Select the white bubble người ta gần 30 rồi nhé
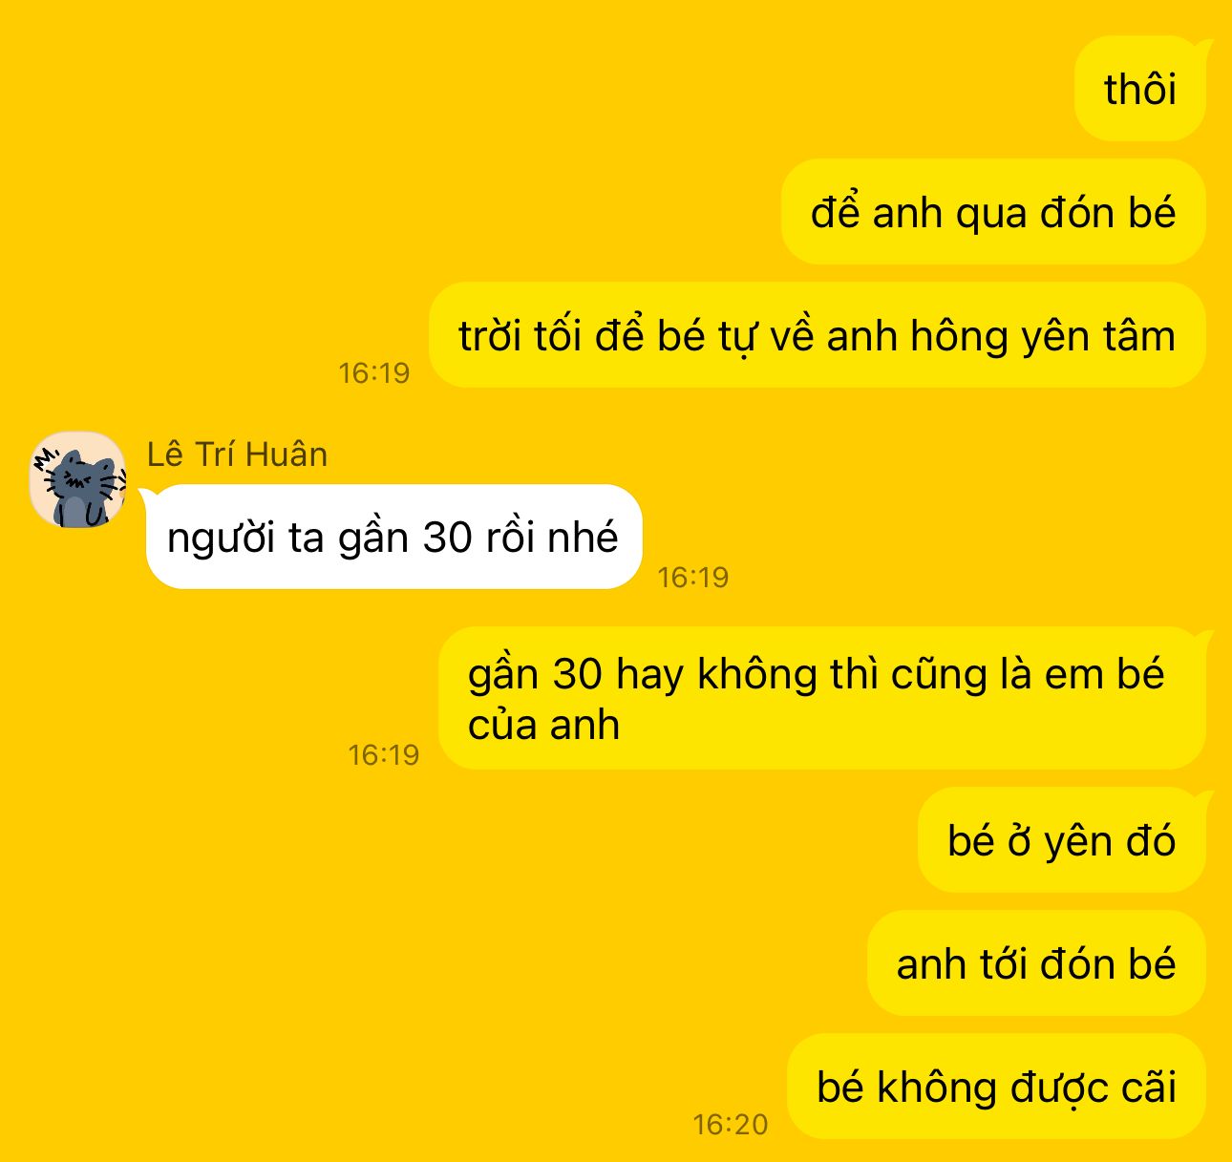The width and height of the screenshot is (1232, 1162). (x=393, y=537)
